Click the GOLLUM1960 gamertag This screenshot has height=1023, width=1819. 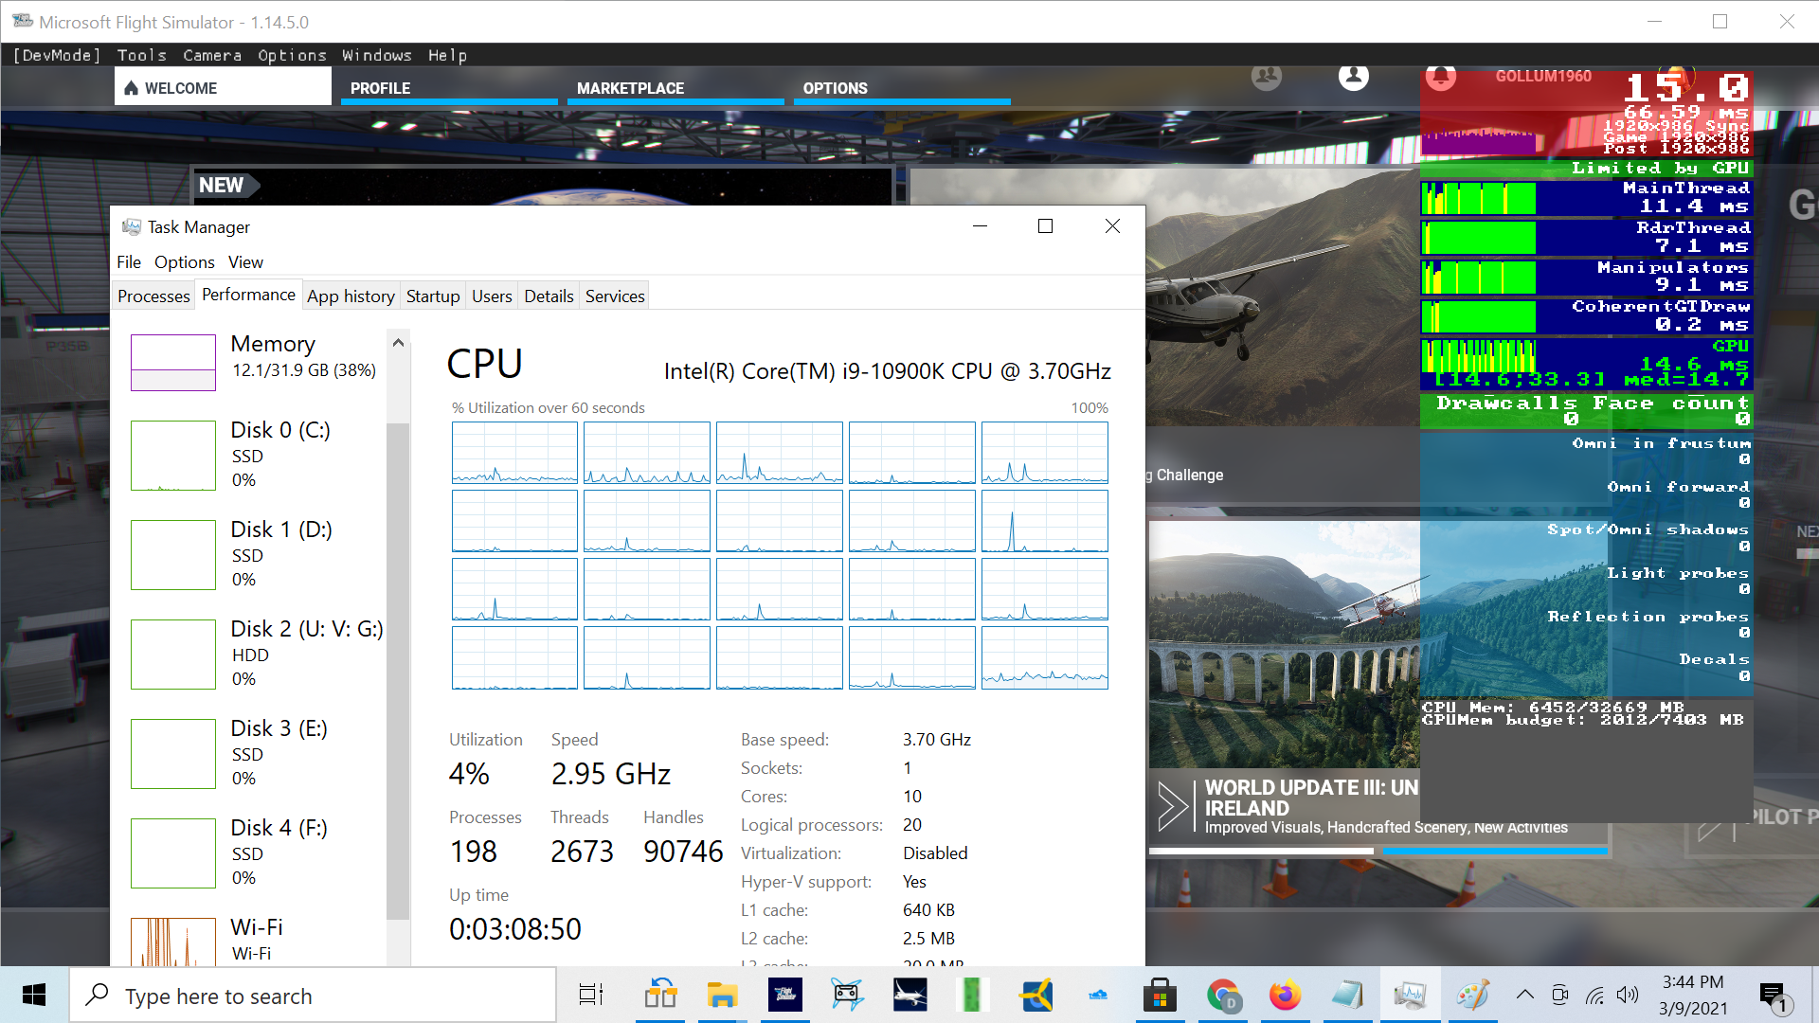(x=1543, y=76)
